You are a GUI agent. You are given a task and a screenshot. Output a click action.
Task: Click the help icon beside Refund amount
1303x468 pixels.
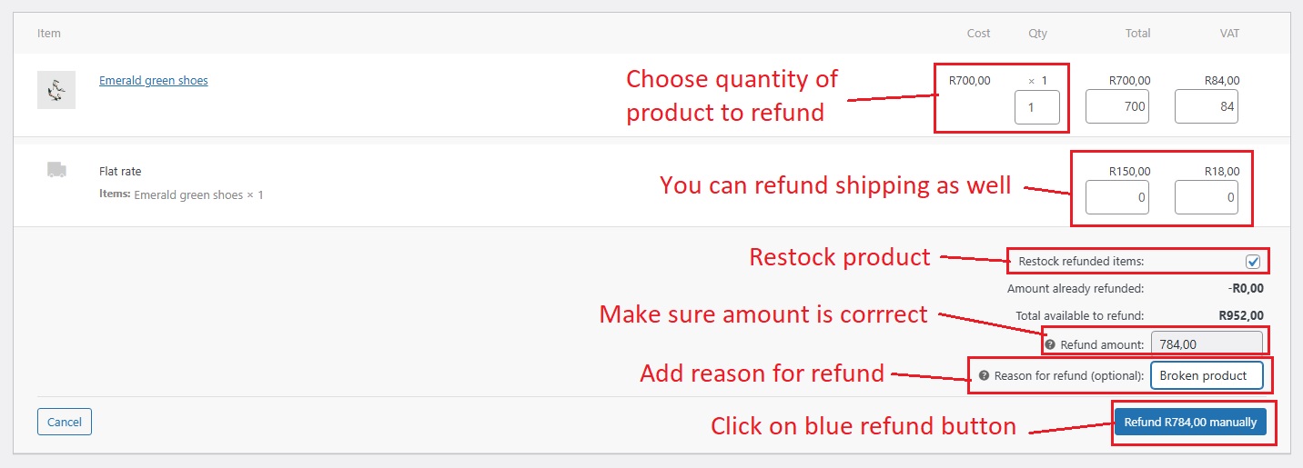pyautogui.click(x=1050, y=345)
